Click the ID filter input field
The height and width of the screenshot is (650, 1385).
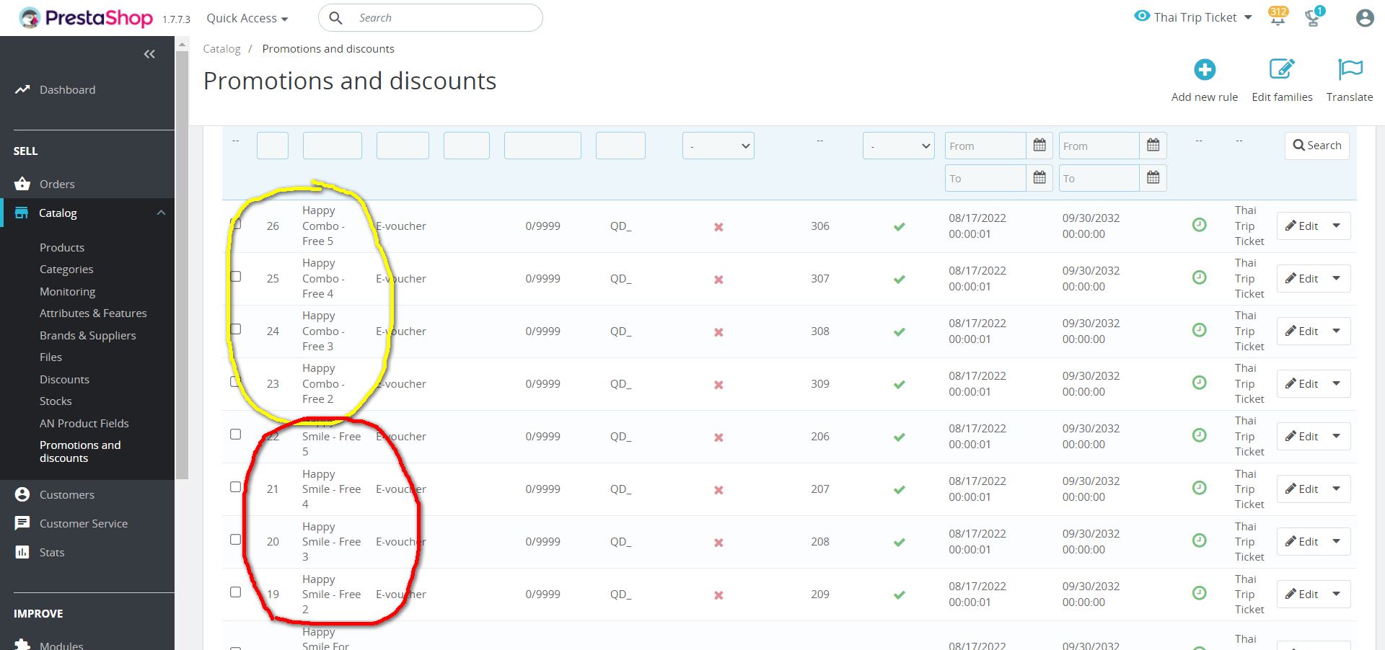273,146
